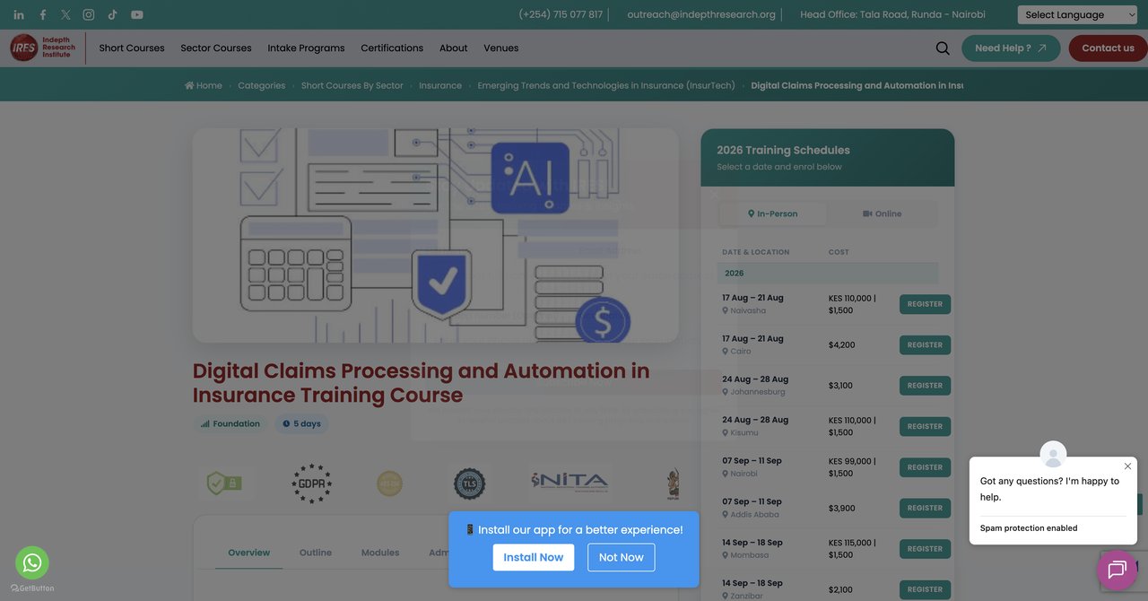Click the Contact us button
Viewport: 1148px width, 601px height.
tap(1108, 48)
